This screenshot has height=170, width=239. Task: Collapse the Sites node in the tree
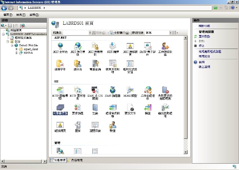[8, 41]
